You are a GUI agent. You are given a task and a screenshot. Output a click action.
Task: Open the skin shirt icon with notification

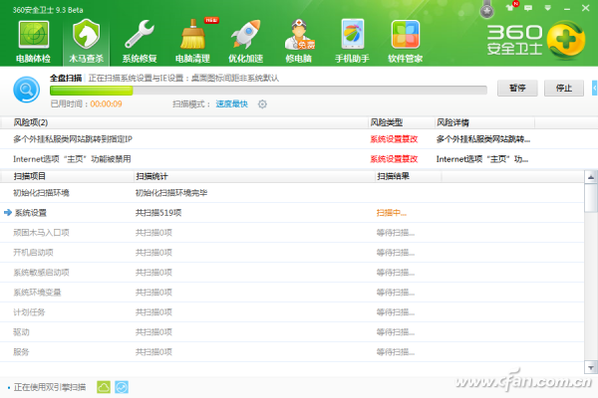click(511, 7)
